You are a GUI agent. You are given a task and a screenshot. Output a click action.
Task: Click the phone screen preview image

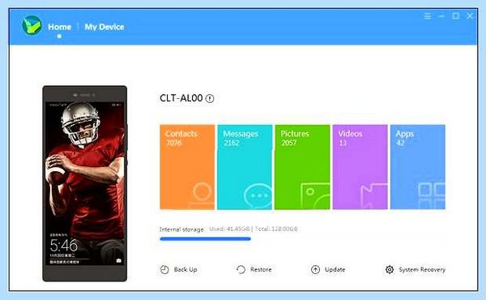(84, 183)
